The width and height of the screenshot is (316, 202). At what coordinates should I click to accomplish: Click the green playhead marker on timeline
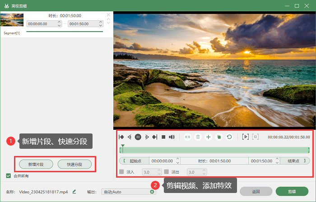(123, 146)
